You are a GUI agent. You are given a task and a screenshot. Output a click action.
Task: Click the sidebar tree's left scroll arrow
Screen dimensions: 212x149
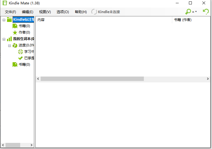coord(3,145)
